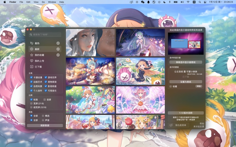The width and height of the screenshot is (236, 147).
Task: Toggle the 动画艺术 checkbox
Action: coord(31,82)
